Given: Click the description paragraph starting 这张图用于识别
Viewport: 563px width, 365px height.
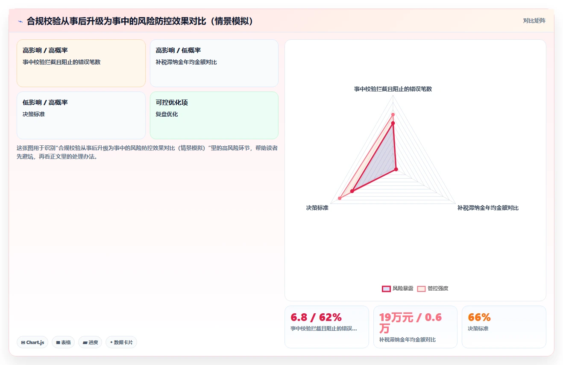Looking at the screenshot, I should [x=147, y=152].
